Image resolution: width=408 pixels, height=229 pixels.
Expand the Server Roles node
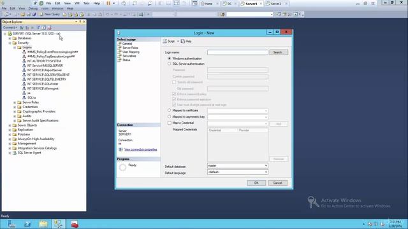(15, 102)
